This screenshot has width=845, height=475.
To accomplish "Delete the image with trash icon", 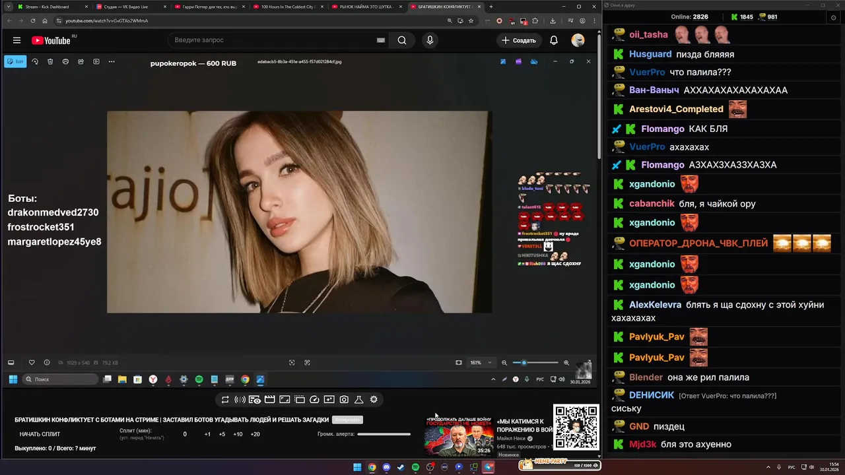I will (50, 61).
